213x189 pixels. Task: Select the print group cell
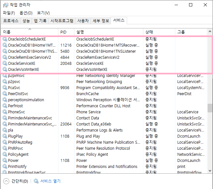pos(181,166)
